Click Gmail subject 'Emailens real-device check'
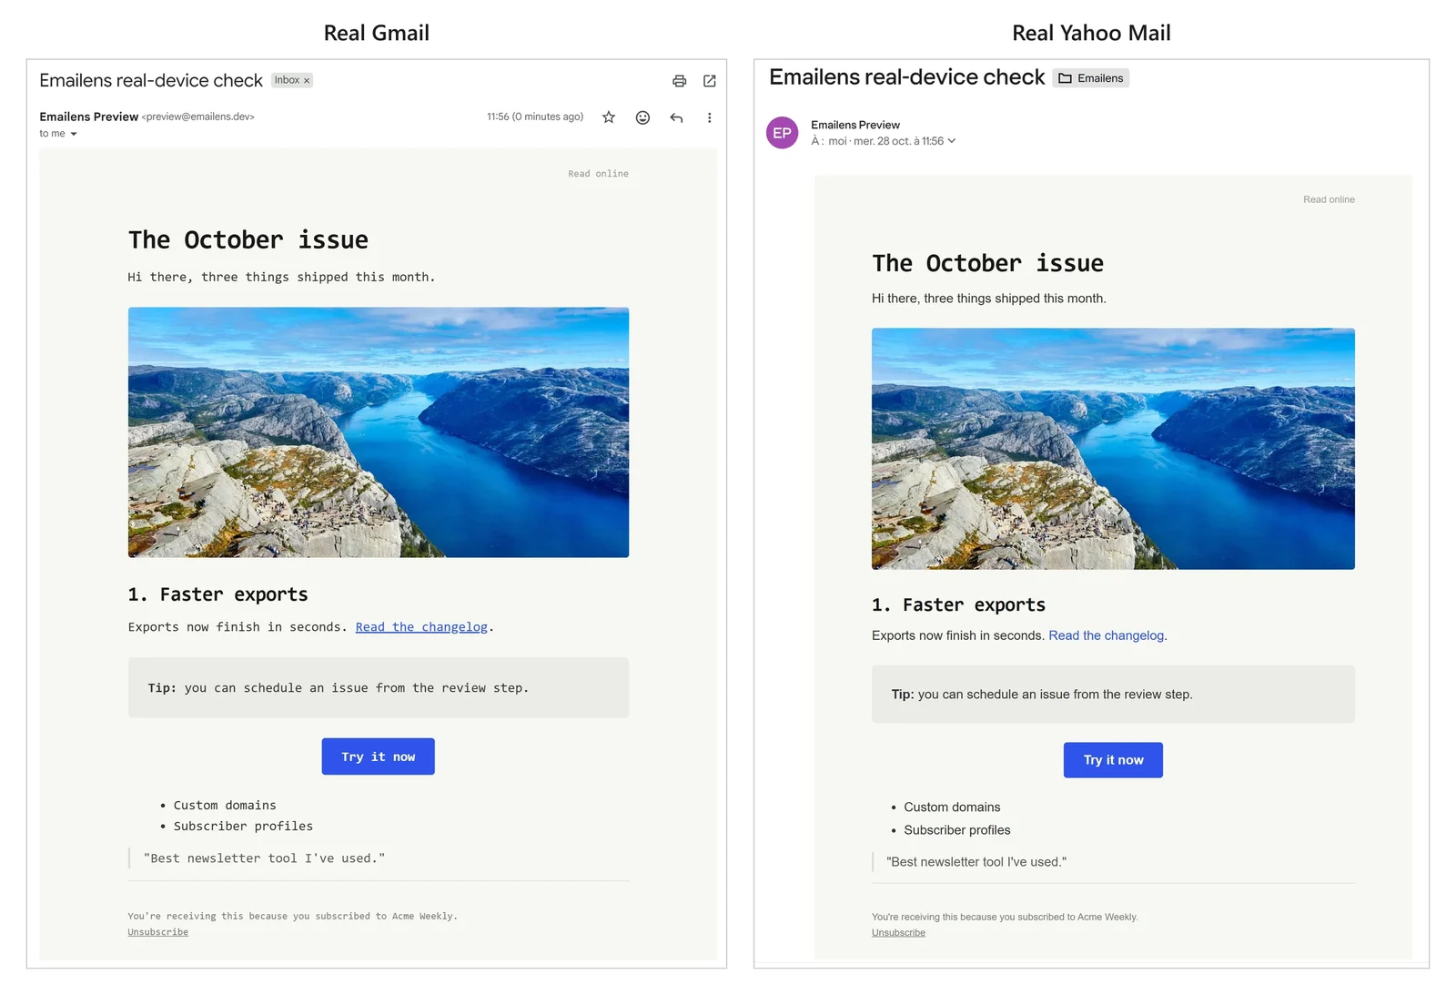 pos(151,81)
